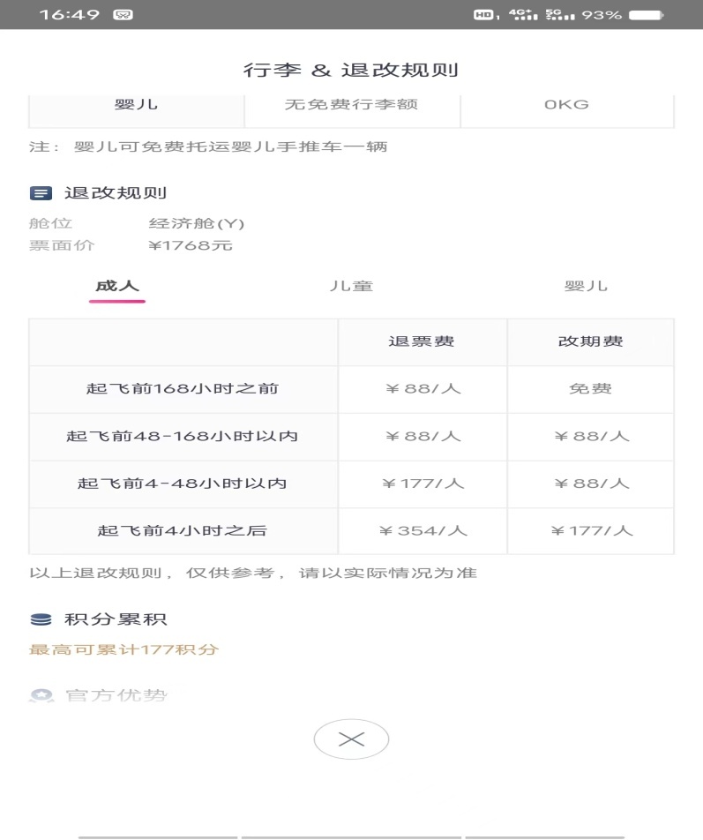Tap the 免费 change fee cell
Viewport: 703px width, 840px height.
591,389
